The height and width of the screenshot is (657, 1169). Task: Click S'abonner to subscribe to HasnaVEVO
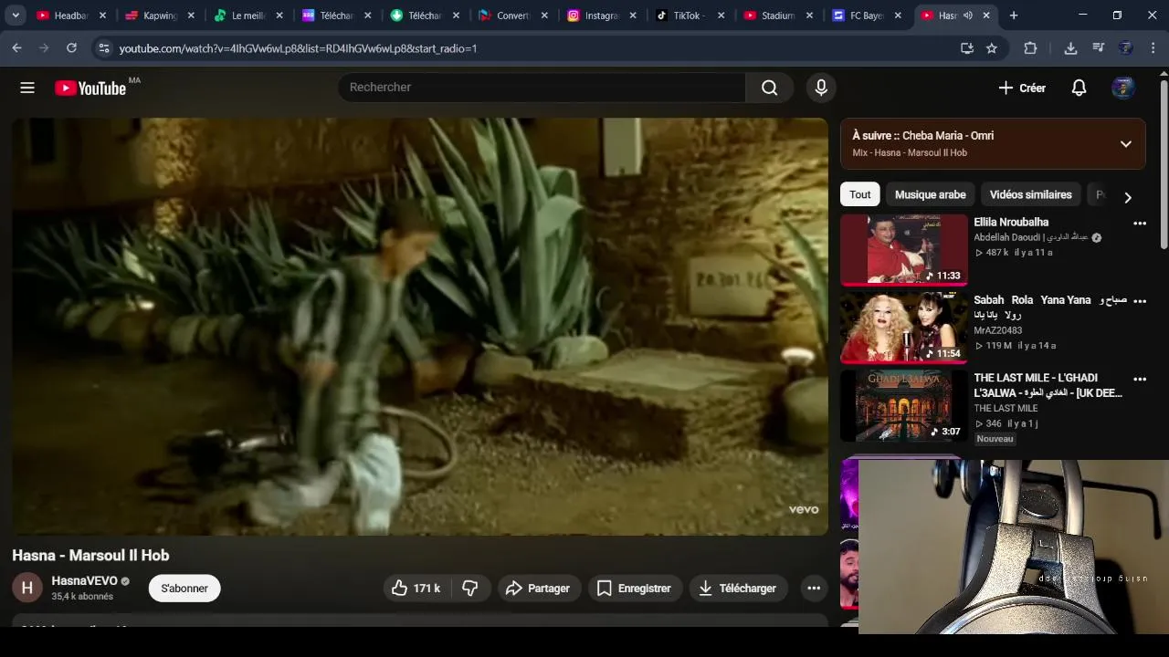pyautogui.click(x=184, y=589)
